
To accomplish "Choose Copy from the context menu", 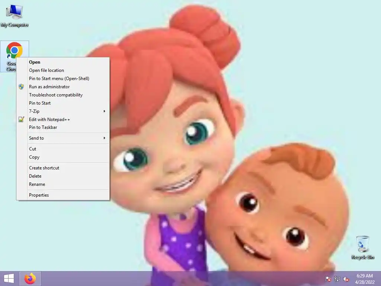I will (63, 157).
